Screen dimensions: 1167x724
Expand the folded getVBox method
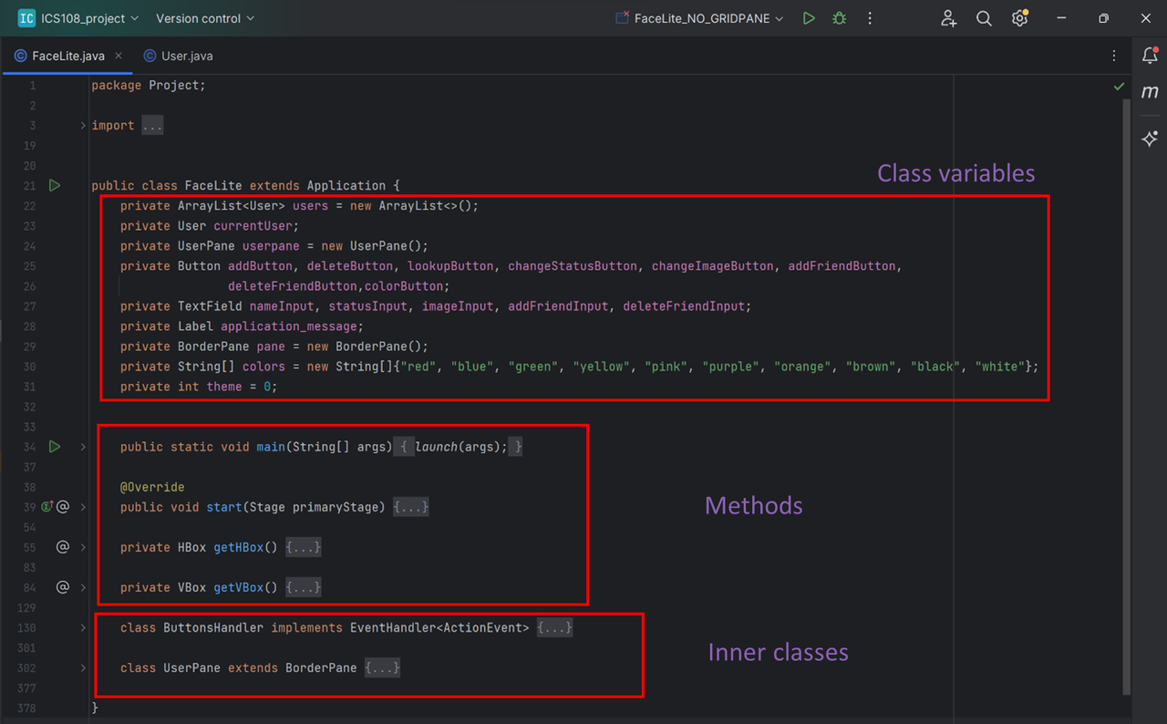click(83, 587)
